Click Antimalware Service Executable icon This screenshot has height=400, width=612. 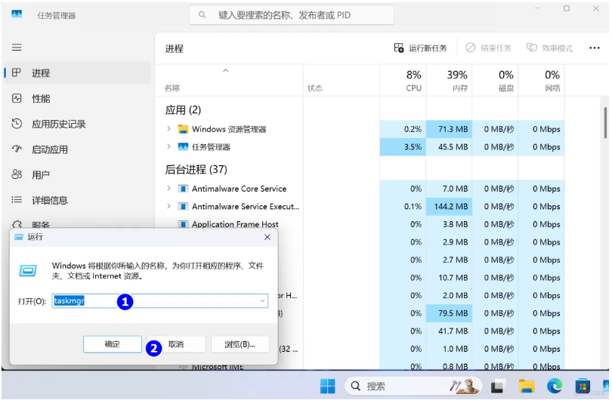coord(183,206)
